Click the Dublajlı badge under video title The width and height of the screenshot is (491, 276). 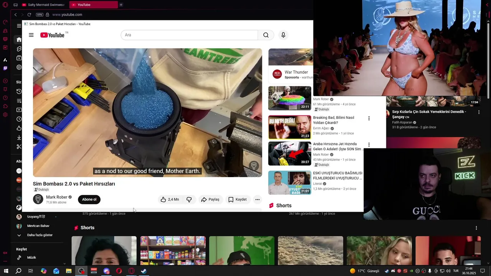(41, 190)
